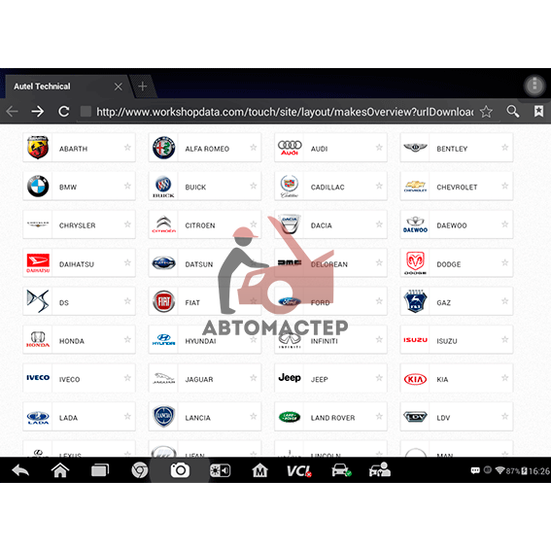The height and width of the screenshot is (551, 551).
Task: Click the BUICK logo thumbnail
Action: pyautogui.click(x=163, y=187)
